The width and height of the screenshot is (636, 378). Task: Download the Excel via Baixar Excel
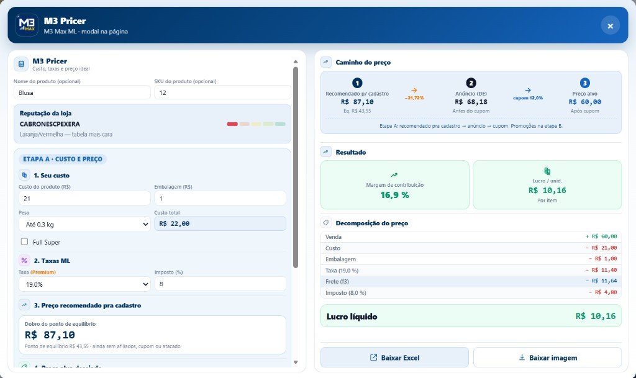[394, 358]
